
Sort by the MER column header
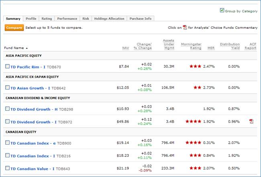(211, 48)
